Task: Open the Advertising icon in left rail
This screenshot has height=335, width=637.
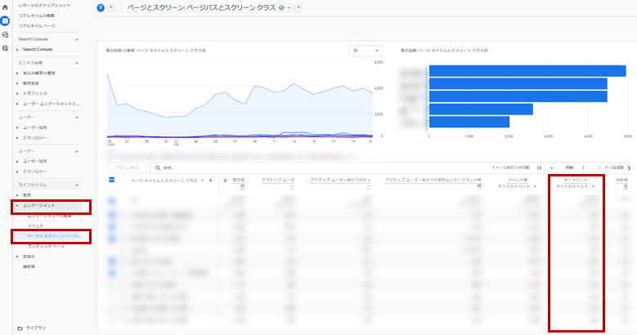Action: click(5, 48)
